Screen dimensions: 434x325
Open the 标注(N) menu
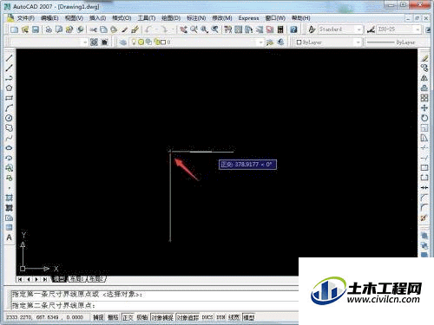coord(196,18)
